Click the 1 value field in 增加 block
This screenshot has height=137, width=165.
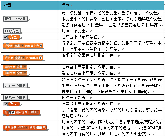[40, 58]
